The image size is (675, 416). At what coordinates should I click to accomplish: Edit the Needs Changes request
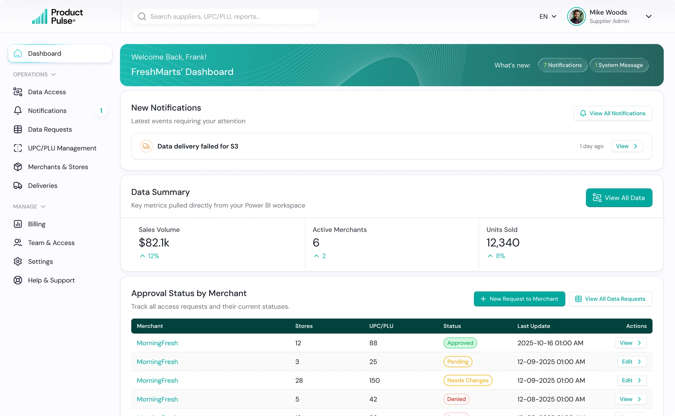point(632,380)
